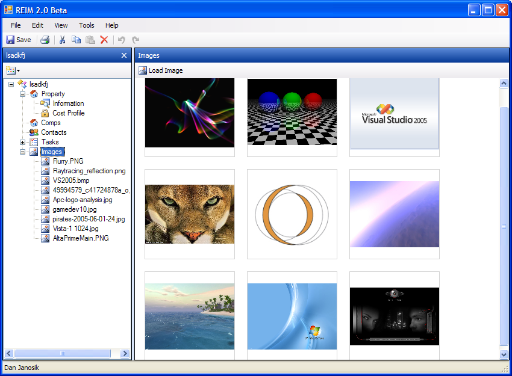Click the red Delete X icon

point(104,40)
